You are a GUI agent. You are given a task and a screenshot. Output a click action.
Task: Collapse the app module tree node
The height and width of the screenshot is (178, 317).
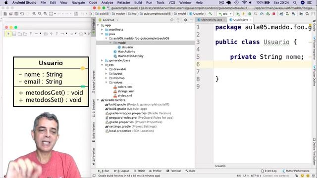98,25
